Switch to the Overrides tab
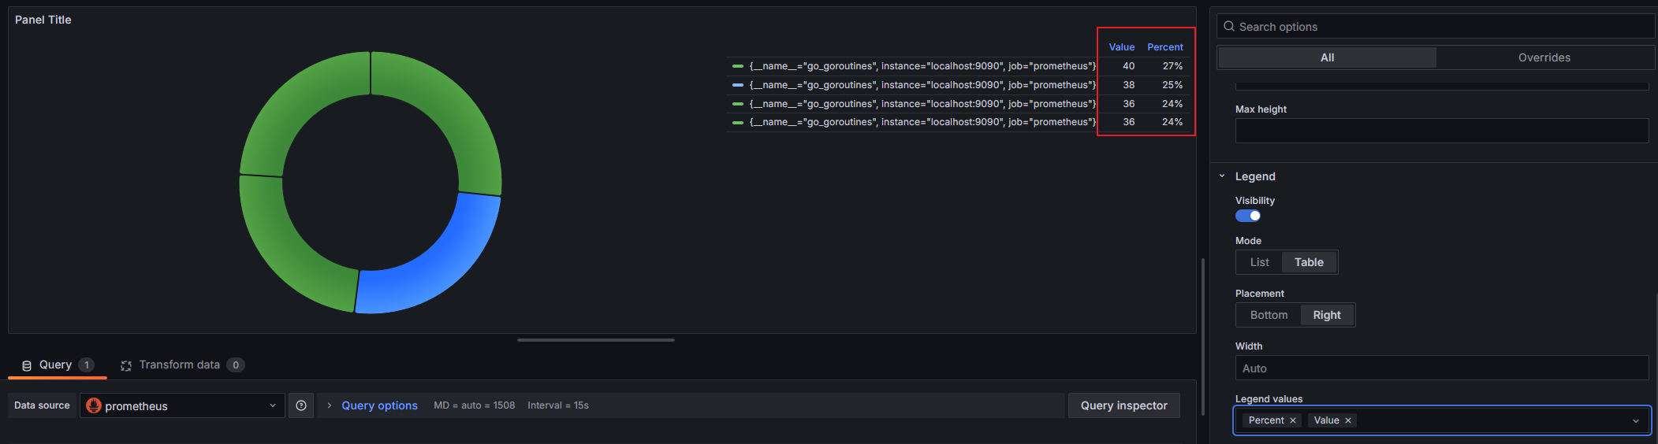The image size is (1658, 444). coord(1544,57)
